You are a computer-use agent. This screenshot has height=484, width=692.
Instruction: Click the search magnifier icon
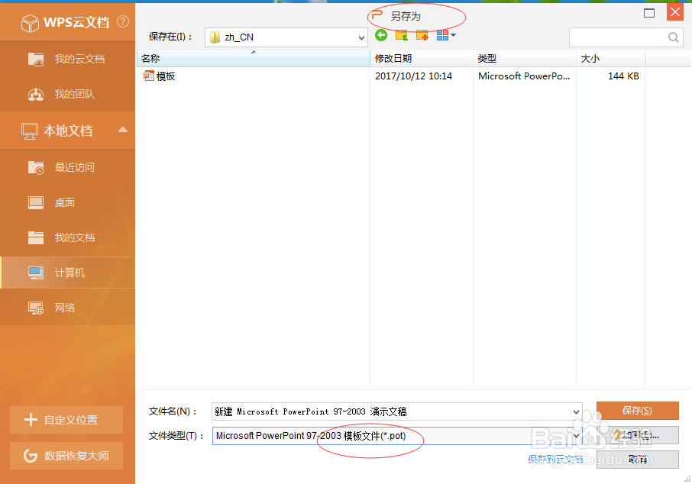point(674,37)
